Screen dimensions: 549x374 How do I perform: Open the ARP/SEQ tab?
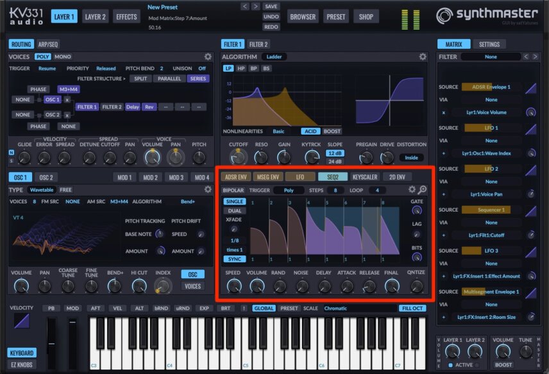point(48,44)
